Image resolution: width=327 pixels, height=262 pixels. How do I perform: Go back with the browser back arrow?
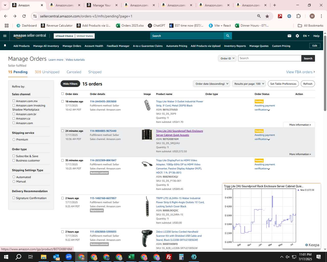coord(6,16)
